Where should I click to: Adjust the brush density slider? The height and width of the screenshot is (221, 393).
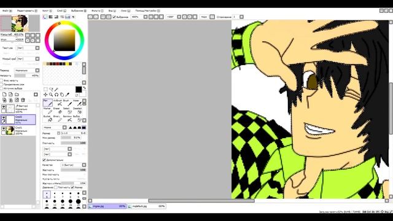pos(74,143)
